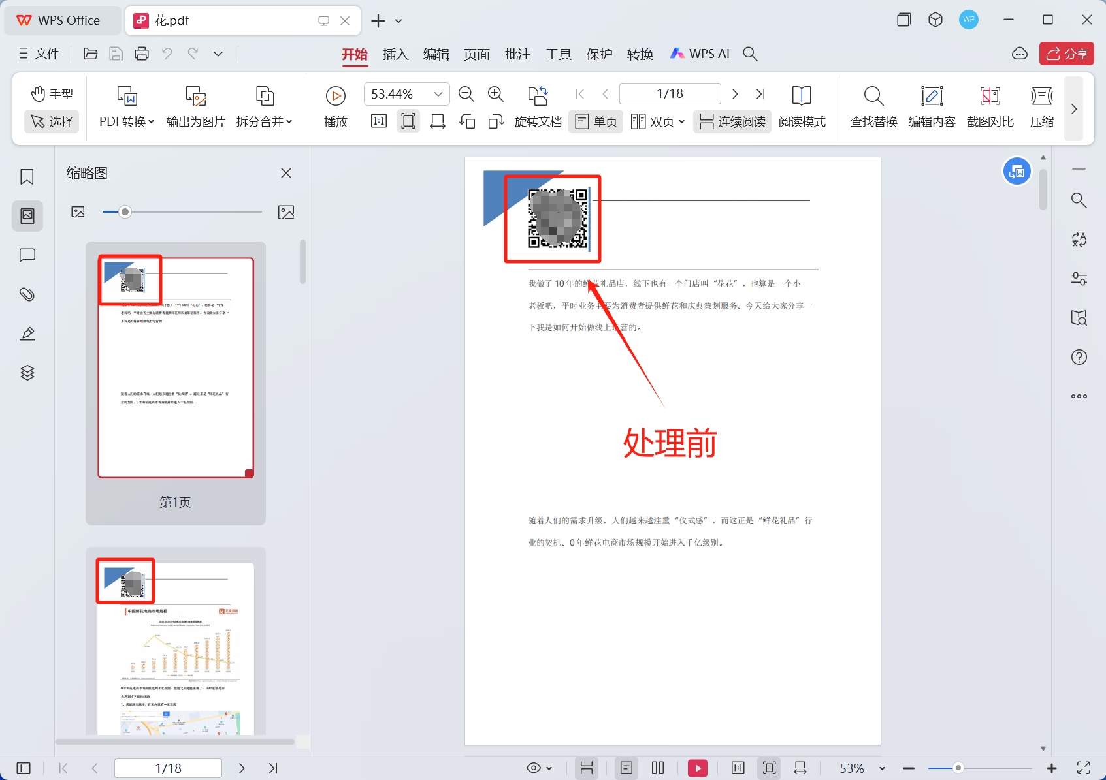Image resolution: width=1106 pixels, height=780 pixels.
Task: Open the attachments paperclip panel
Action: (x=27, y=294)
